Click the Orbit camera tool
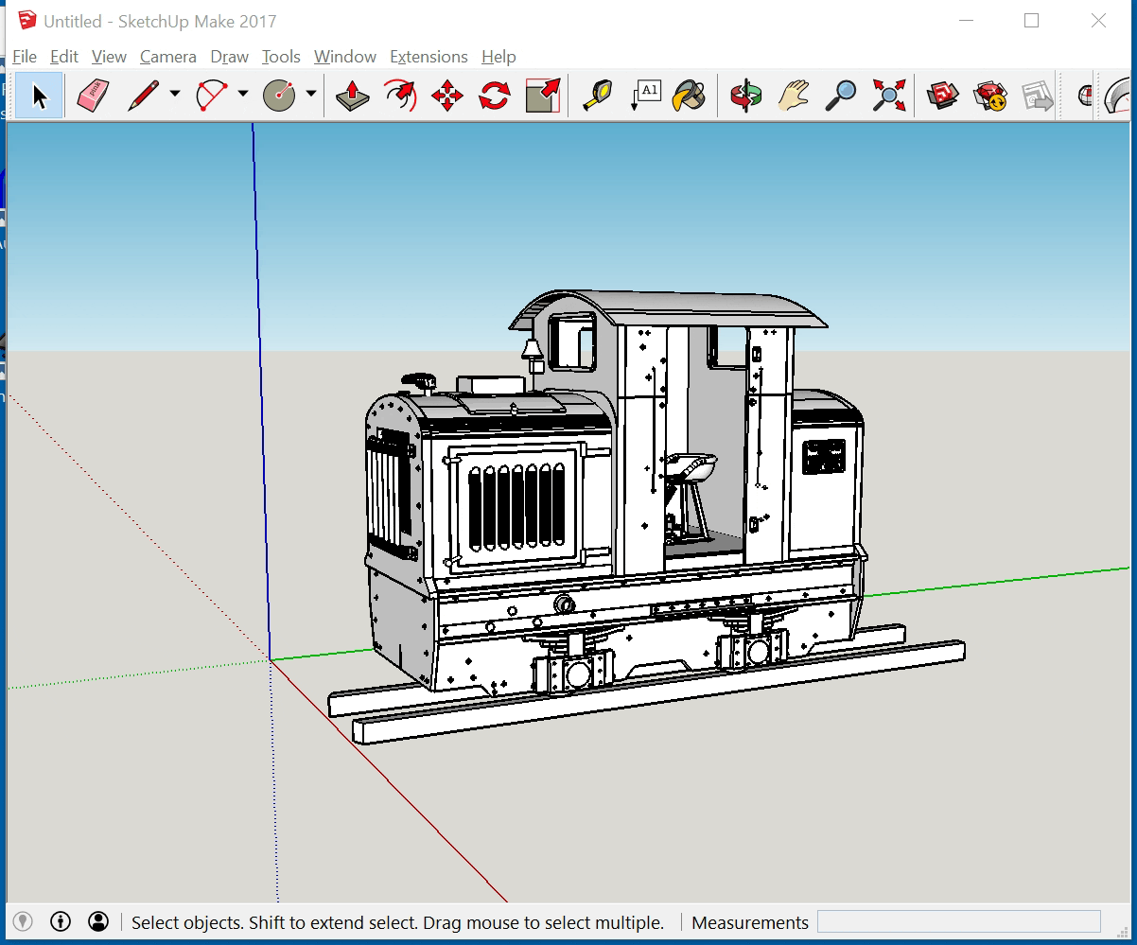1137x945 pixels. [746, 96]
